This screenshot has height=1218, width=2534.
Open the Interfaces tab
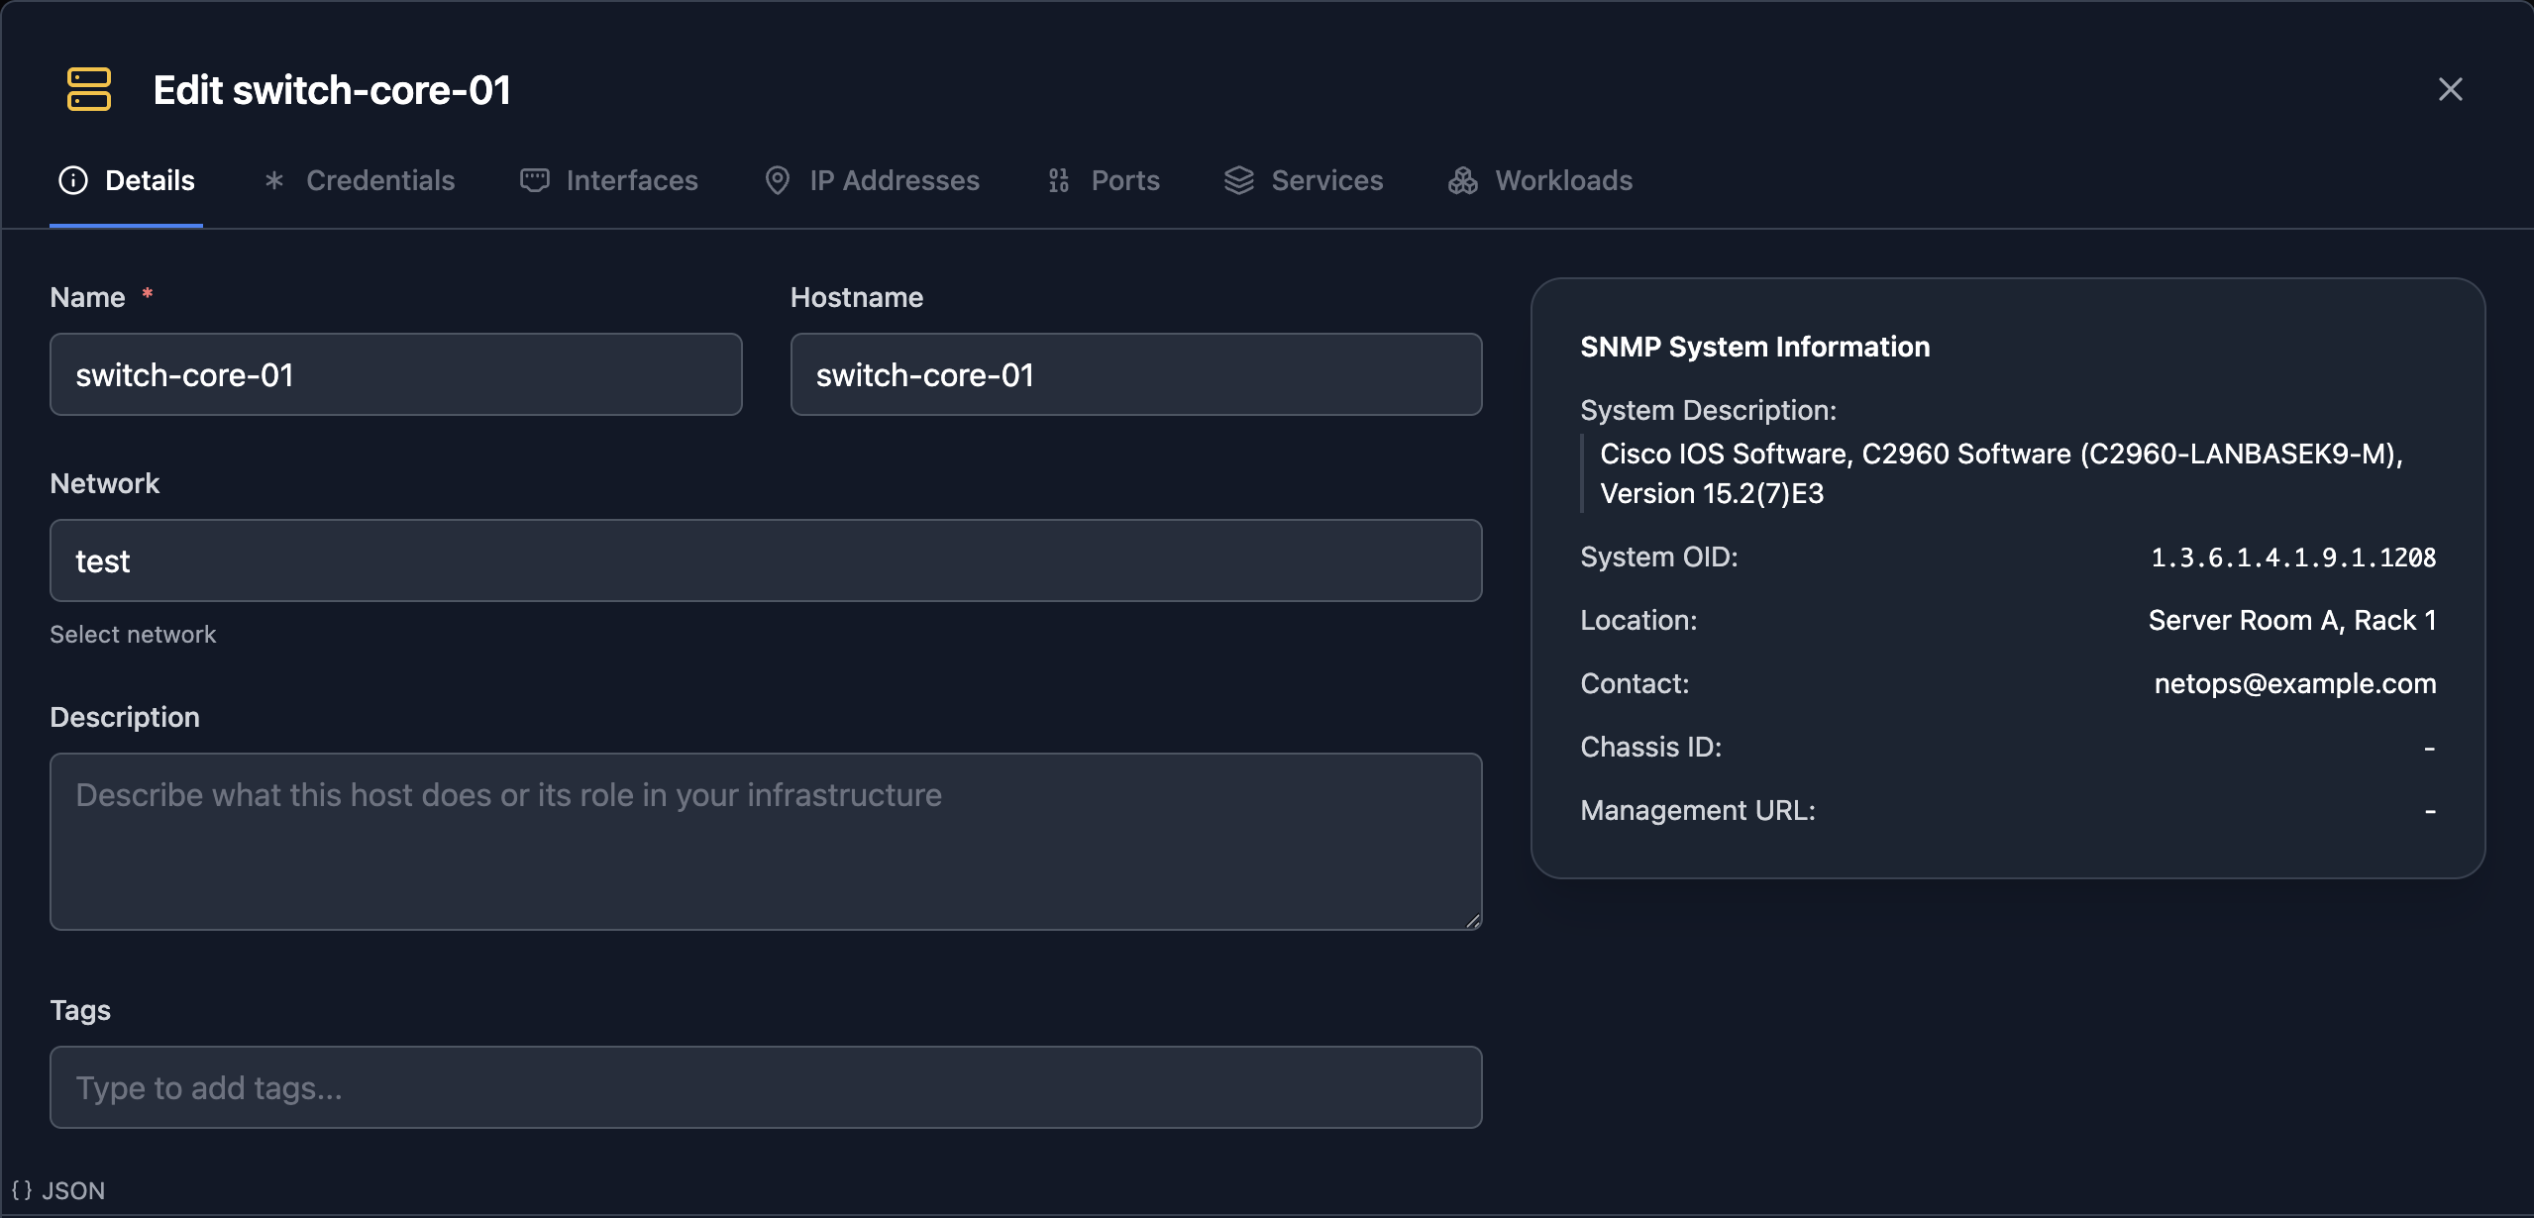[x=609, y=180]
